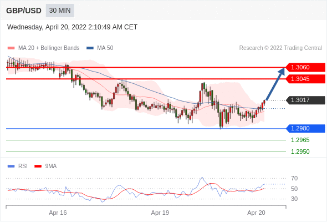The image size is (327, 222).
Task: Toggle MA 20 + Bollinger Bands legend swatch
Action: coord(11,48)
